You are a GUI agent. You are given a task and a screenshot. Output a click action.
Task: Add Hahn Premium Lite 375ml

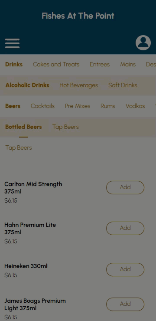[x=125, y=228]
